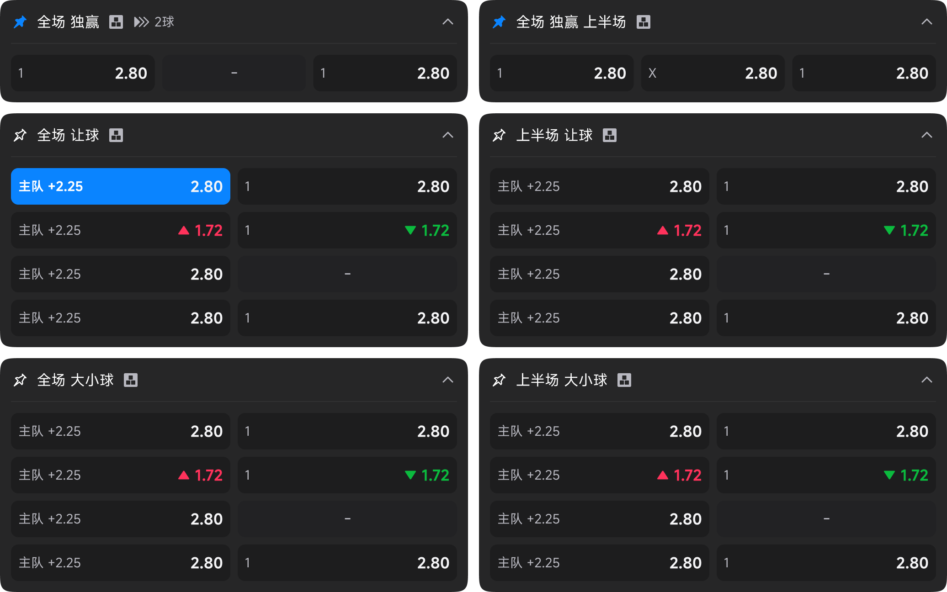This screenshot has width=947, height=592.
Task: Open layout icon next to 全场 独赢
Action: click(x=116, y=22)
